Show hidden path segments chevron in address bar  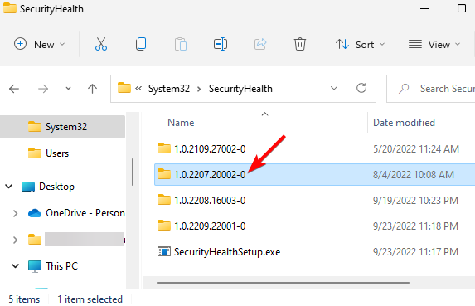click(x=138, y=89)
